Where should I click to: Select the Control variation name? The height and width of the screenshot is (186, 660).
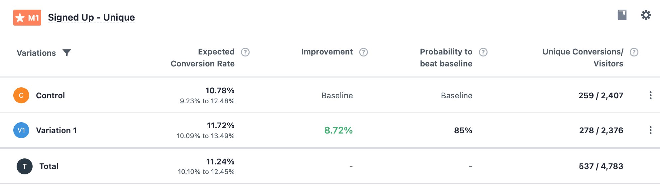[x=51, y=96]
